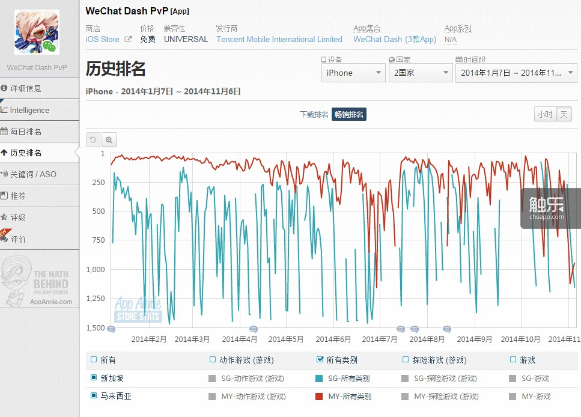Click the WeChat Dash PvP app icon
The width and height of the screenshot is (581, 417).
[37, 32]
